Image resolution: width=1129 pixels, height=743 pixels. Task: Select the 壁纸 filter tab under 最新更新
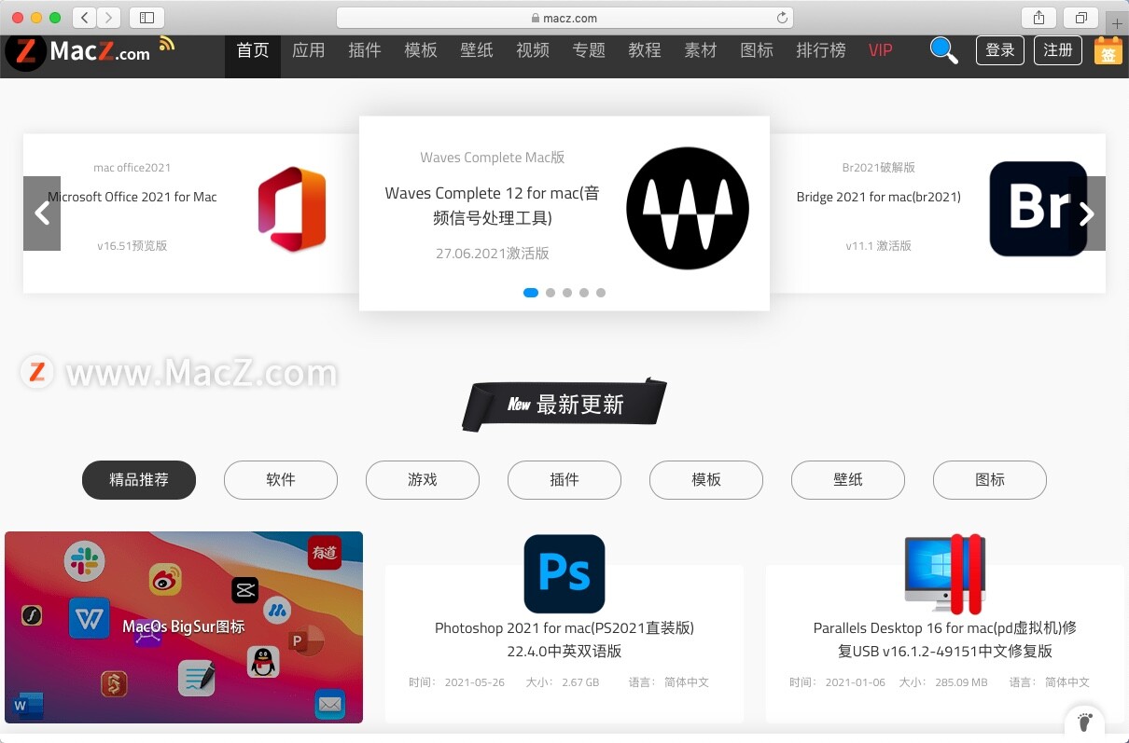click(x=848, y=480)
